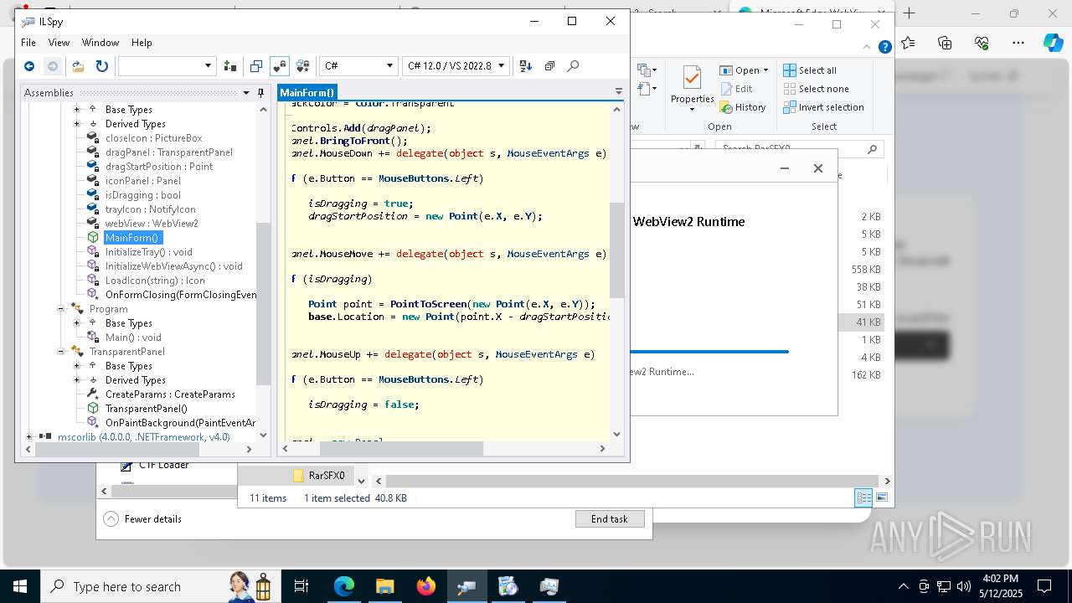Open the empty assembly list combo box
The image size is (1072, 603).
pos(167,66)
